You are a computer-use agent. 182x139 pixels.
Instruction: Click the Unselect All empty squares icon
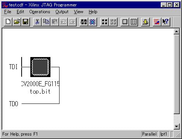(x=113, y=22)
